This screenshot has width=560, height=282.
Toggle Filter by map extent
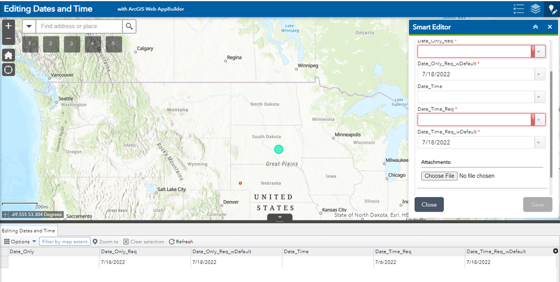pyautogui.click(x=64, y=242)
